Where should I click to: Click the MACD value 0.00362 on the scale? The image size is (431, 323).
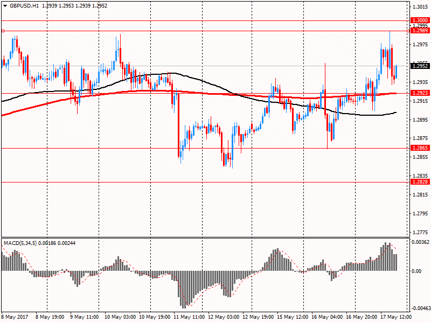[420, 242]
